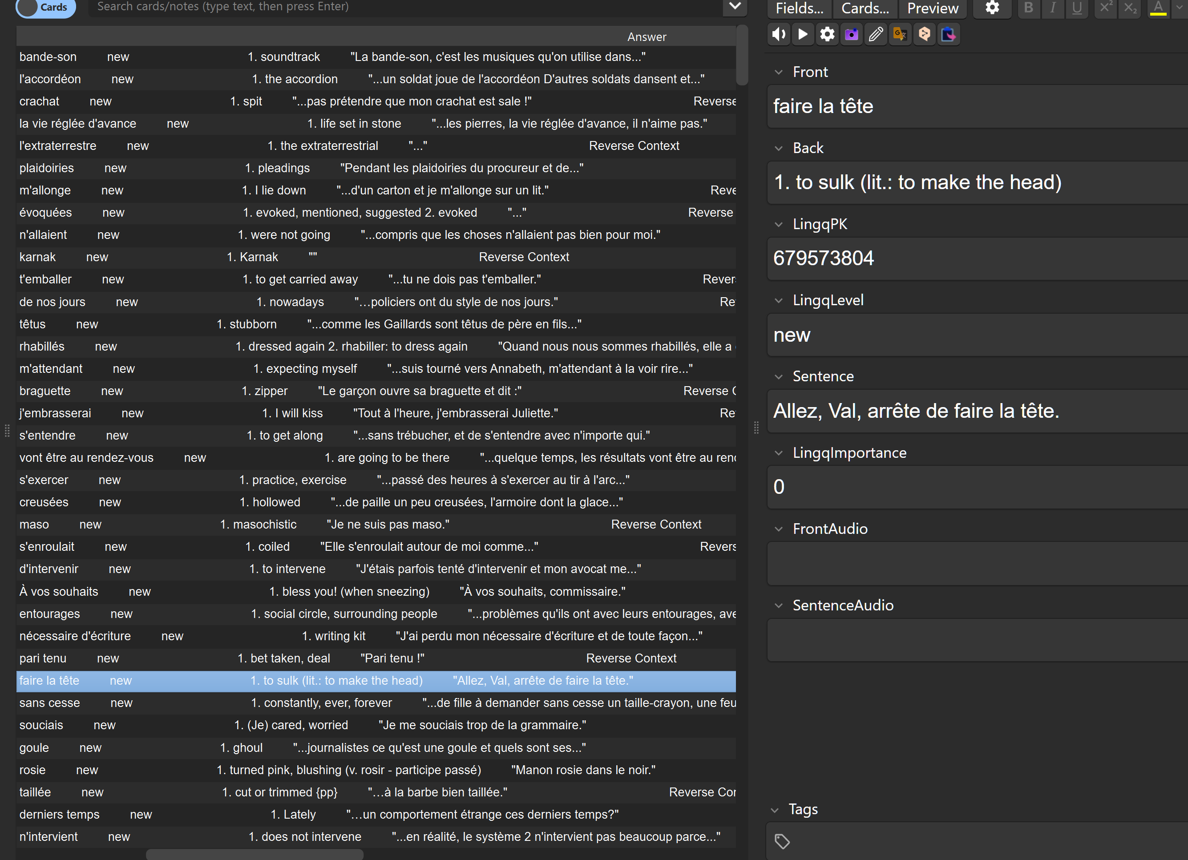
Task: Click the clipboard paste icon
Action: pos(948,35)
